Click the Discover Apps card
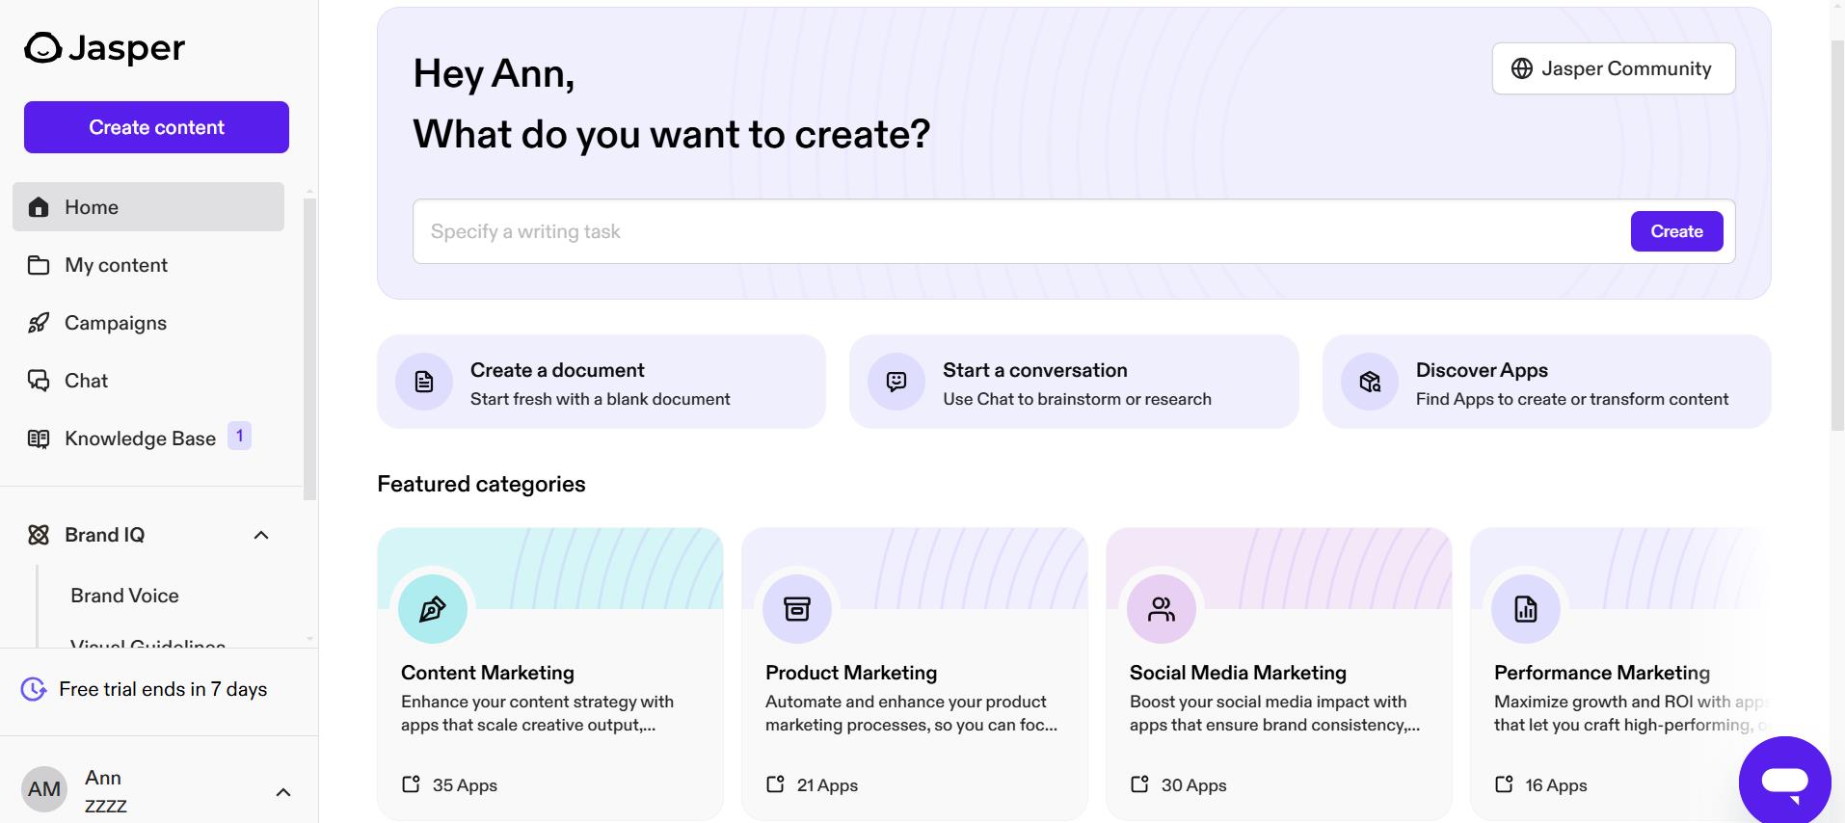Screen dimensions: 1845x823 pyautogui.click(x=1547, y=382)
